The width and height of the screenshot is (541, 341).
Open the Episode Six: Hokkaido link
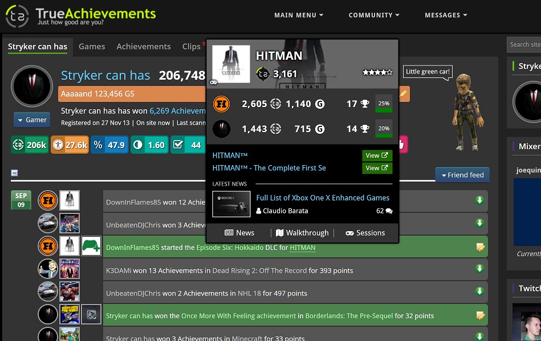[x=230, y=248]
